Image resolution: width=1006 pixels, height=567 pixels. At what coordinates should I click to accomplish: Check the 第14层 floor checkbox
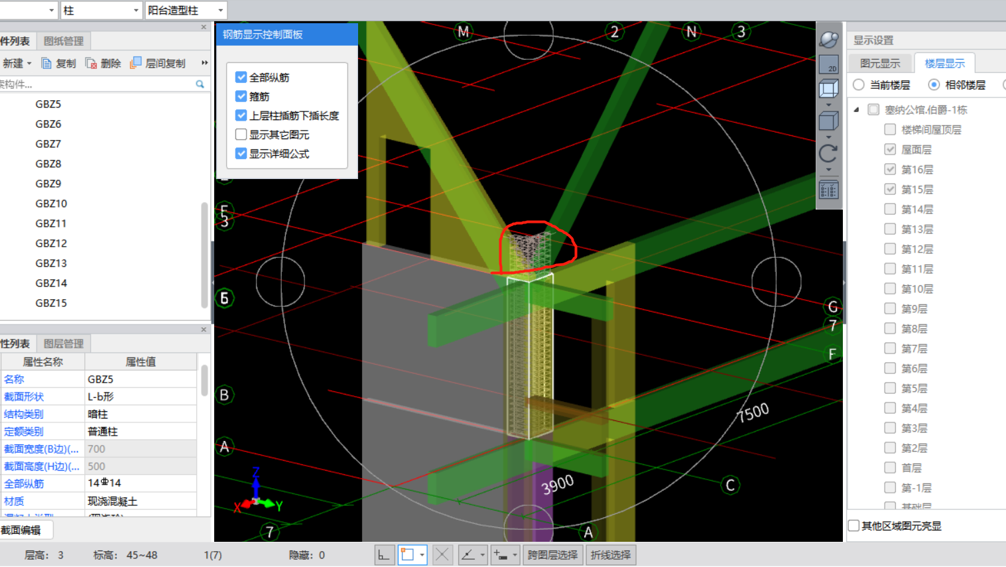(x=891, y=209)
